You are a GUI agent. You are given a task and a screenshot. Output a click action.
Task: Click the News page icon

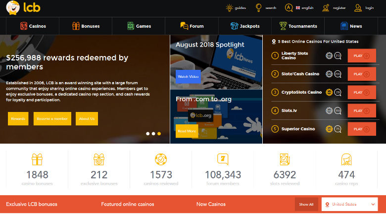click(x=344, y=26)
